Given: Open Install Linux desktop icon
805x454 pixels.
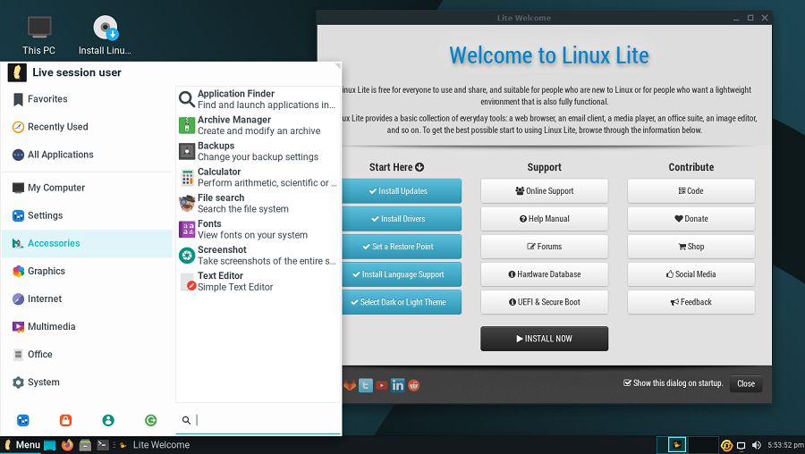Looking at the screenshot, I should [105, 35].
